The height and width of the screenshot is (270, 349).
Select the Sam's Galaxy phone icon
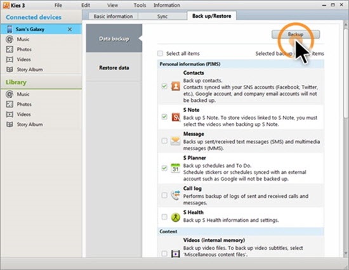click(10, 29)
